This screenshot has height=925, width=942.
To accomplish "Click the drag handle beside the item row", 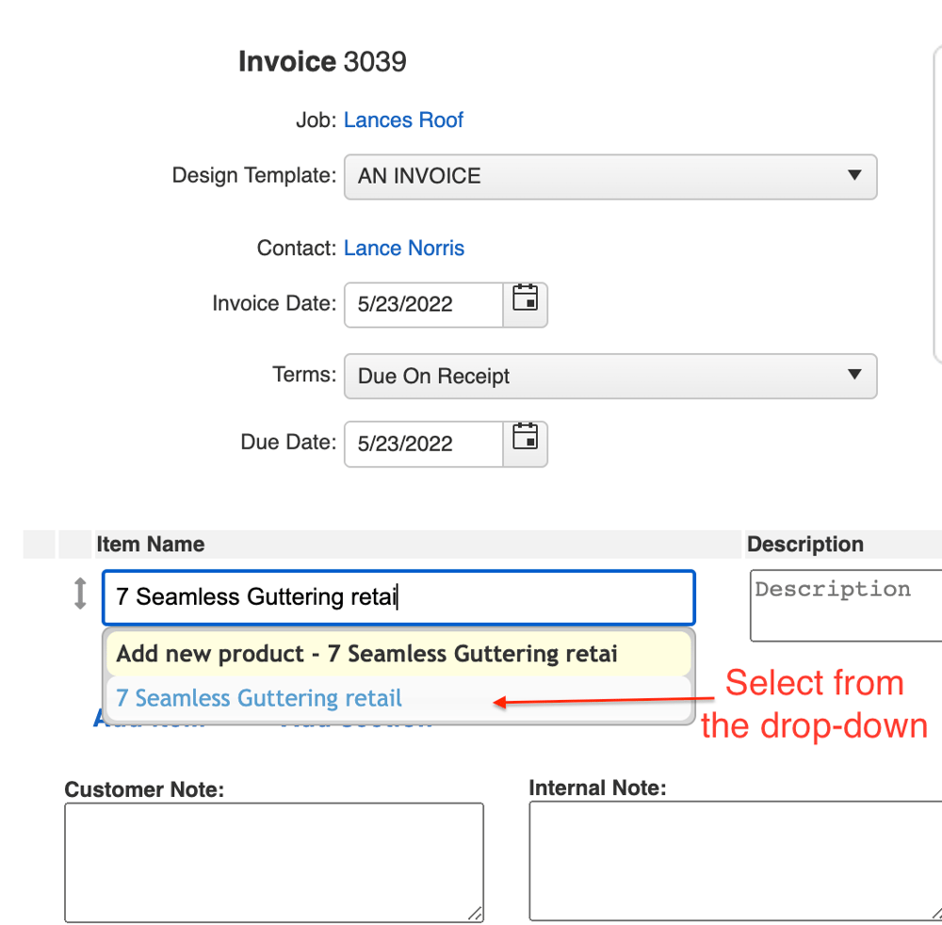I will coord(79,592).
